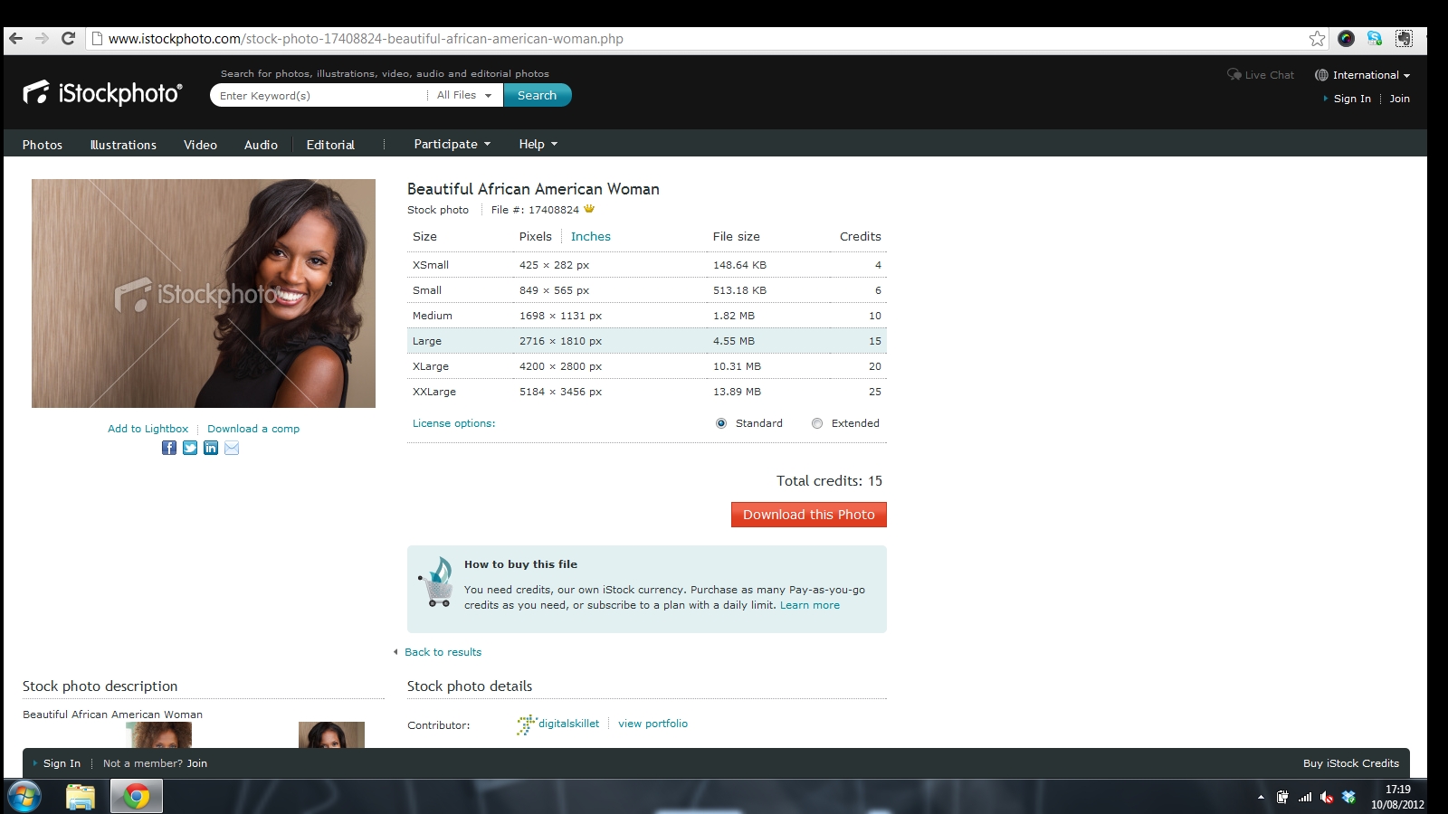The image size is (1448, 814).
Task: Share photo on Twitter icon
Action: pos(190,448)
